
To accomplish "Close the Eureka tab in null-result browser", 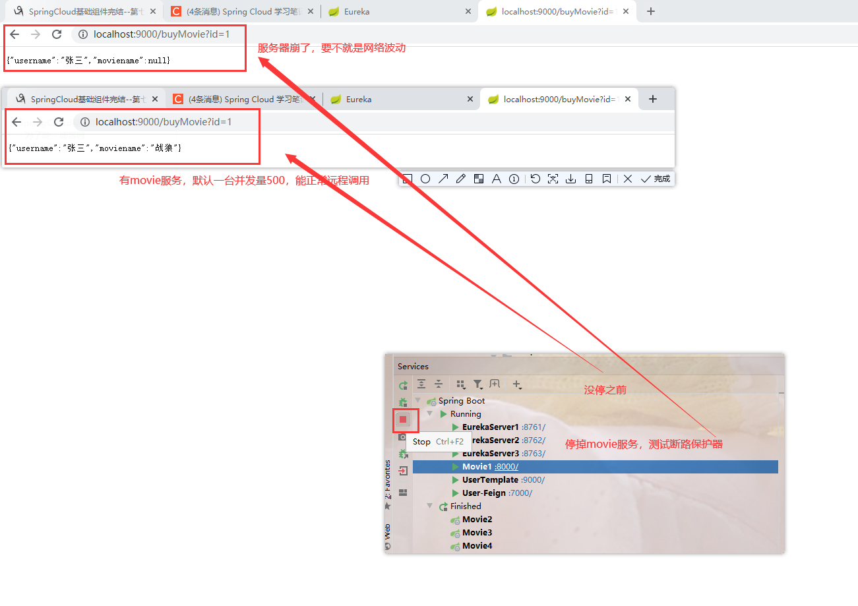I will click(x=468, y=11).
